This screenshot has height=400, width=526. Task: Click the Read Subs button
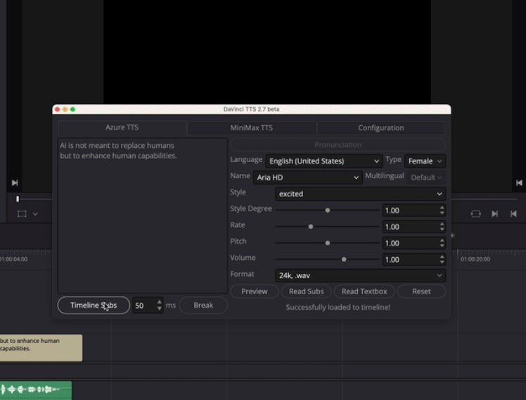tap(307, 292)
